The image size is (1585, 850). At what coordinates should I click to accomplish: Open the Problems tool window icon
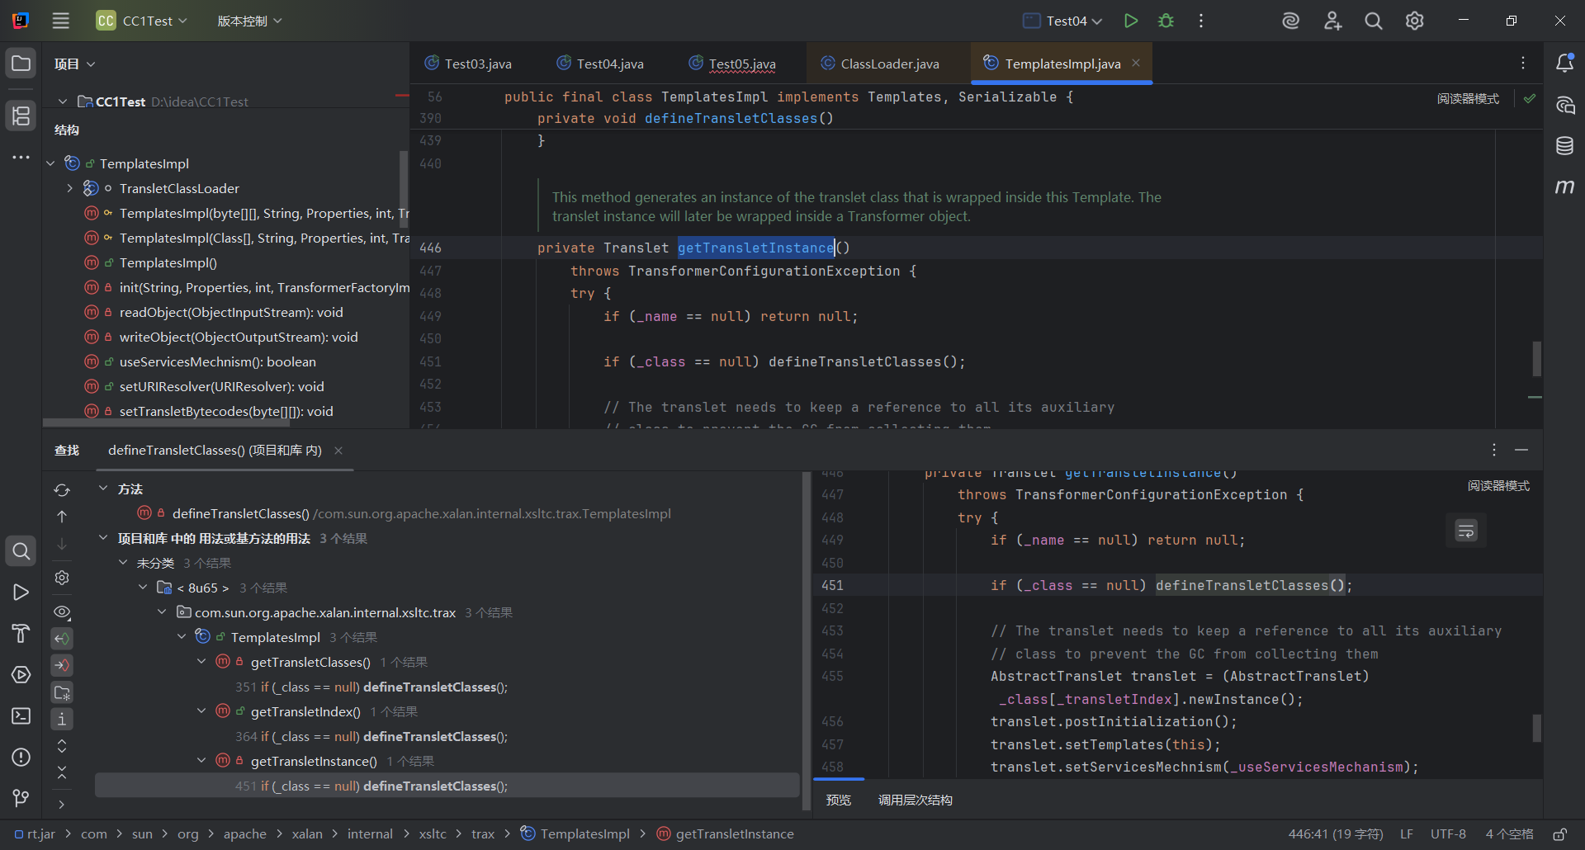[21, 757]
